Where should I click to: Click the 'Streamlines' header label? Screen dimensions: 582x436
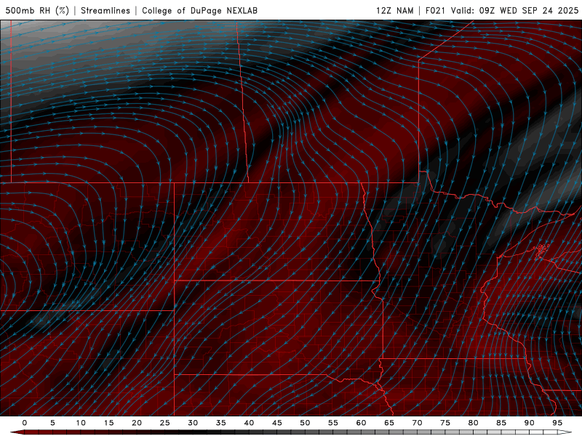(105, 10)
